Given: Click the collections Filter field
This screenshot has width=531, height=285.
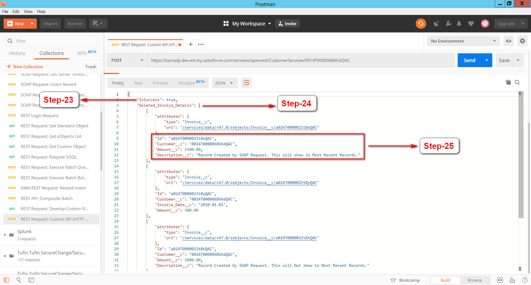Looking at the screenshot, I should (52, 41).
